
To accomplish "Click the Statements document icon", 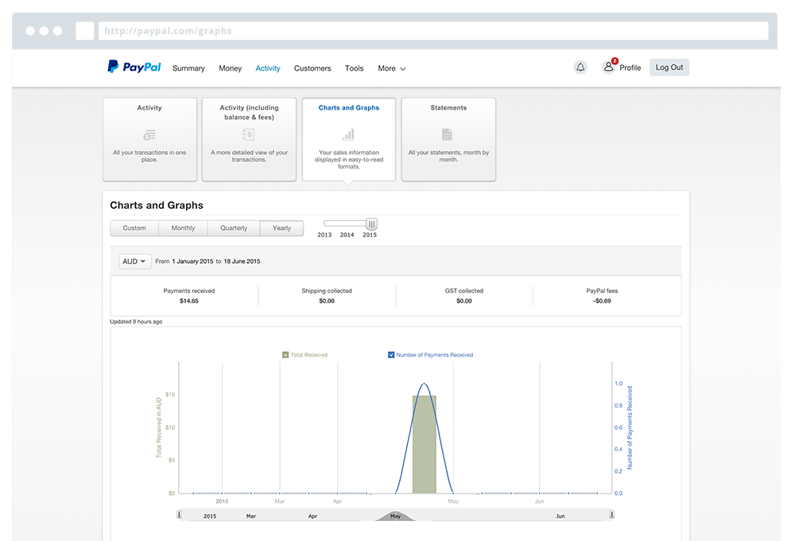I will coord(448,134).
